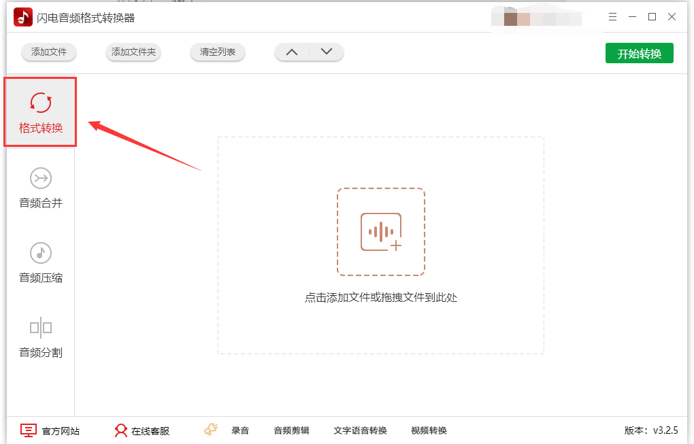Open the 音频剪辑 audio editing tool

291,430
